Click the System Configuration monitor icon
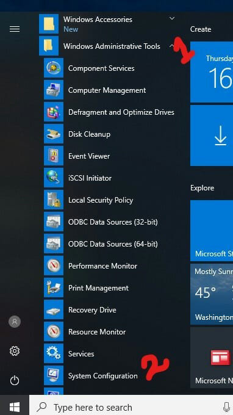The image size is (233, 415). pyautogui.click(x=54, y=375)
